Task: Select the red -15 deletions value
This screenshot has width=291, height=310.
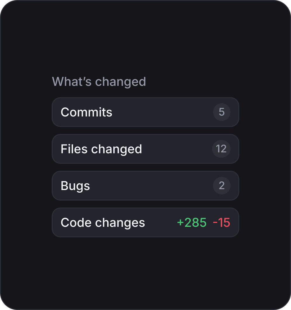Action: tap(221, 222)
